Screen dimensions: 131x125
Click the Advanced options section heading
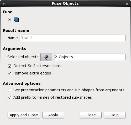click(22, 83)
